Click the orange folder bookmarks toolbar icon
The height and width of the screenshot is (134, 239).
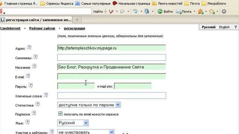(201, 12)
